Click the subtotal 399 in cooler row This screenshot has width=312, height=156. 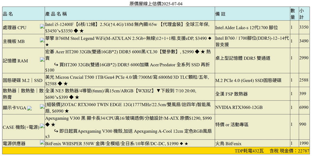pyautogui.click(x=303, y=94)
